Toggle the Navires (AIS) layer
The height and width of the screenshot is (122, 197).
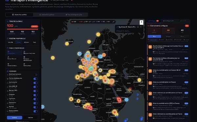(x=35, y=91)
